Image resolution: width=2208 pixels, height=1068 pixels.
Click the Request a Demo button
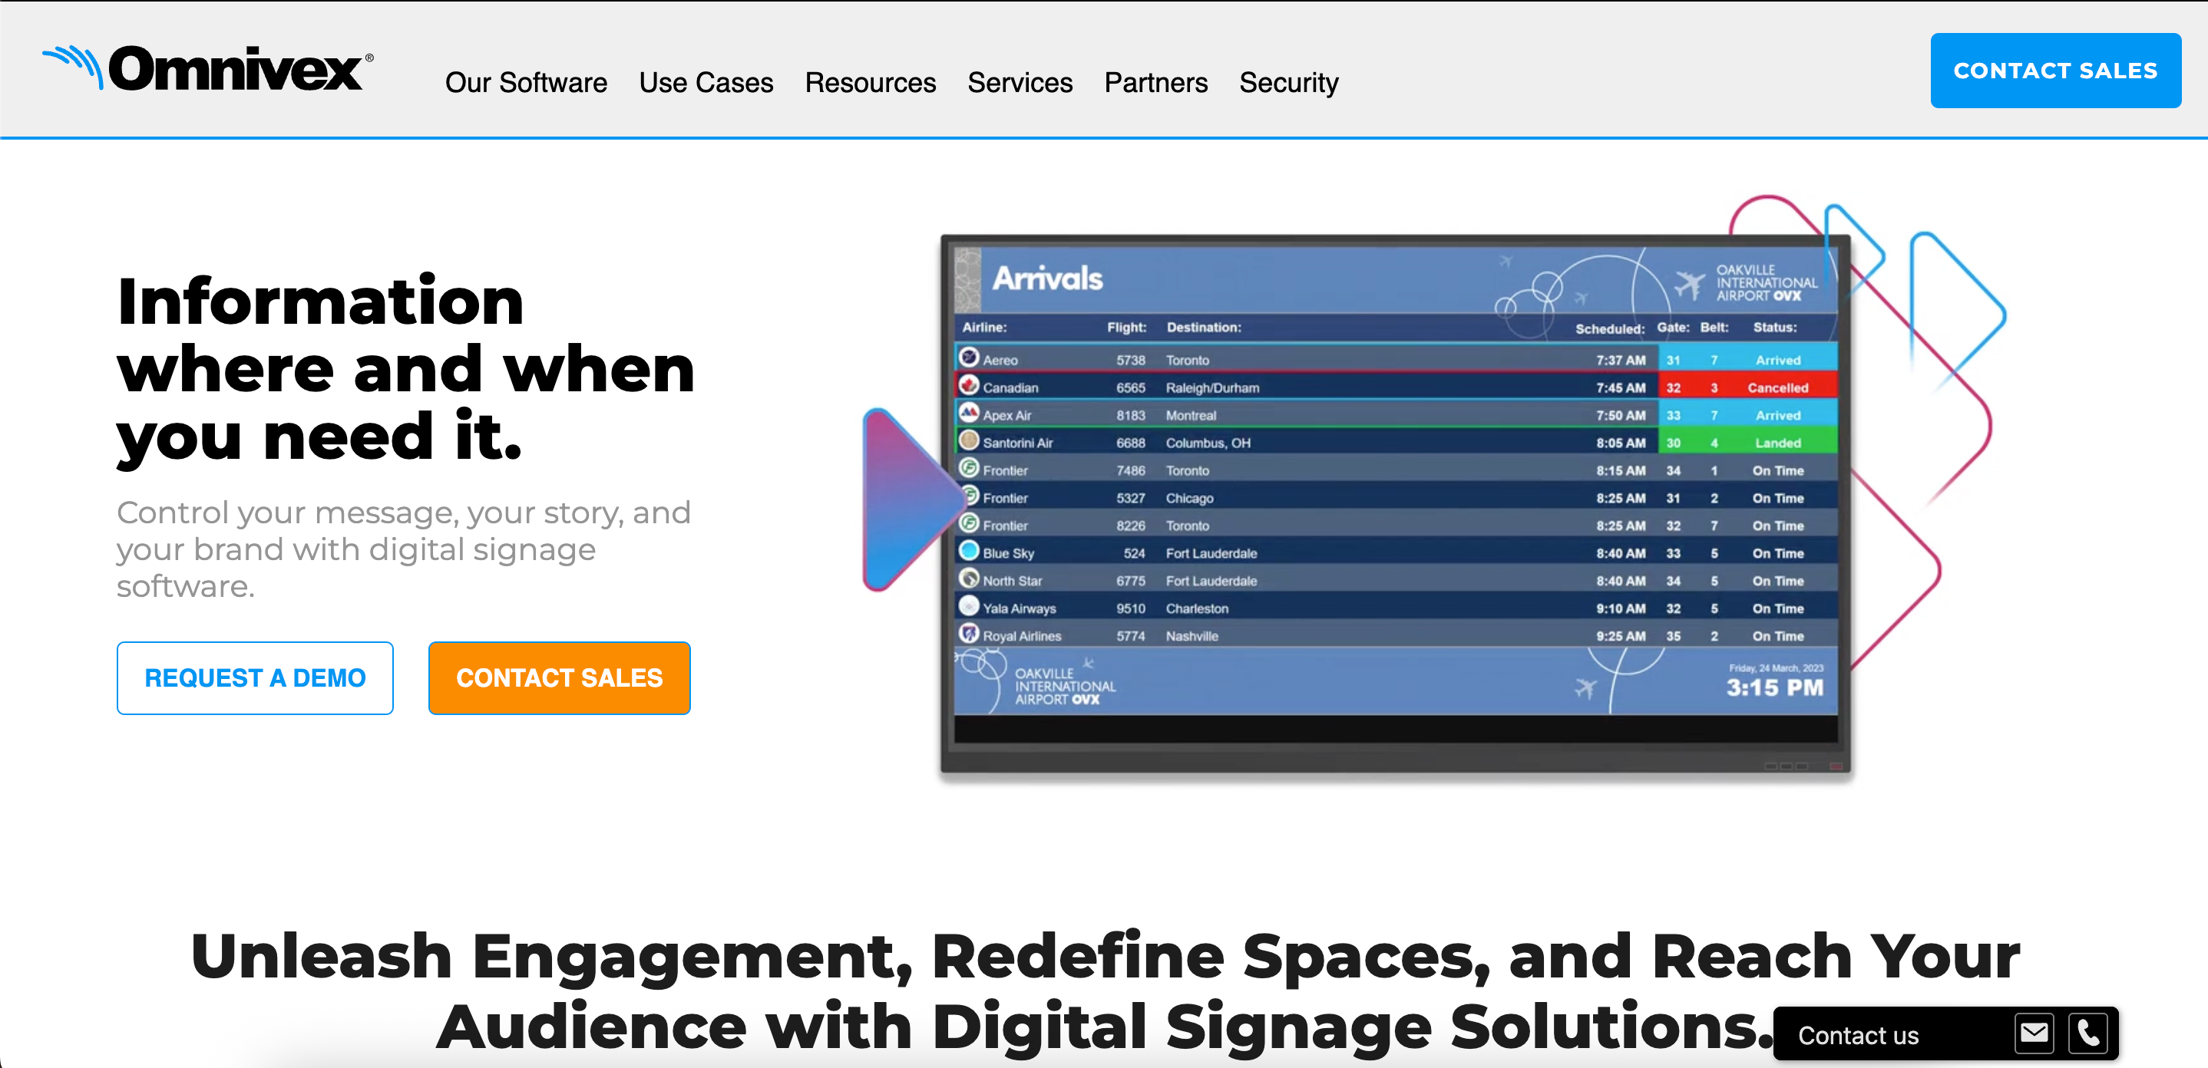coord(255,677)
